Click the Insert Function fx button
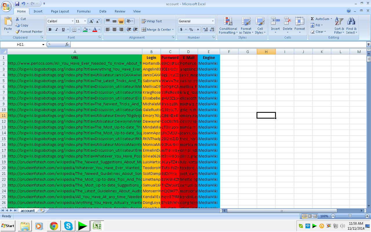Image resolution: width=371 pixels, height=232 pixels. pyautogui.click(x=67, y=44)
